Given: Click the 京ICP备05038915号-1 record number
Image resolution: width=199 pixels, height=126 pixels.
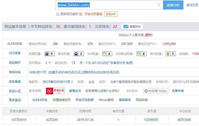Looking at the screenshot, I should click(x=58, y=82).
